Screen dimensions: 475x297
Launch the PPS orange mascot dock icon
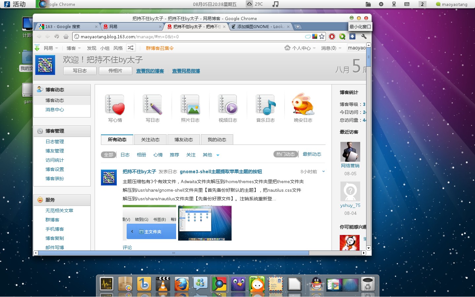[257, 284]
